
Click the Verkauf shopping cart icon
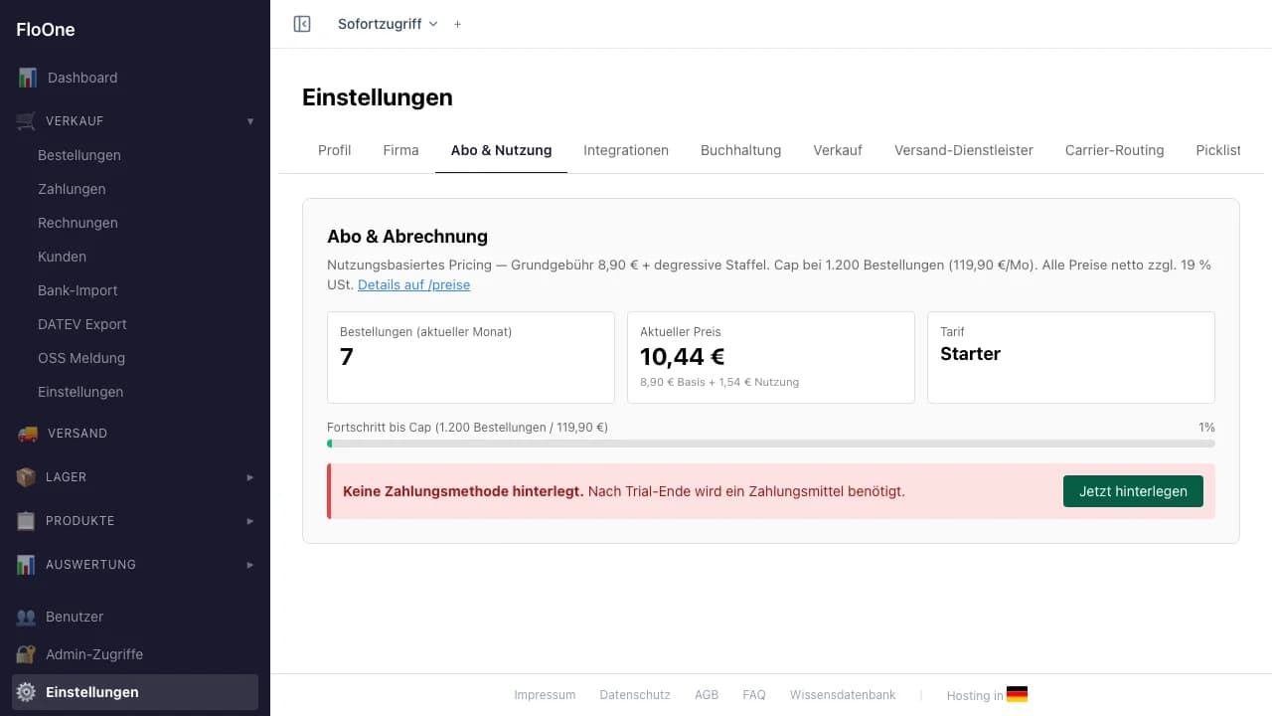coord(26,121)
